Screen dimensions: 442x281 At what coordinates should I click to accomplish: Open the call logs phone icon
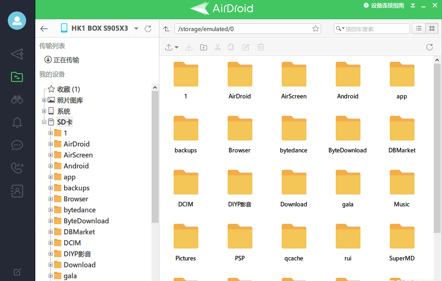[x=16, y=168]
